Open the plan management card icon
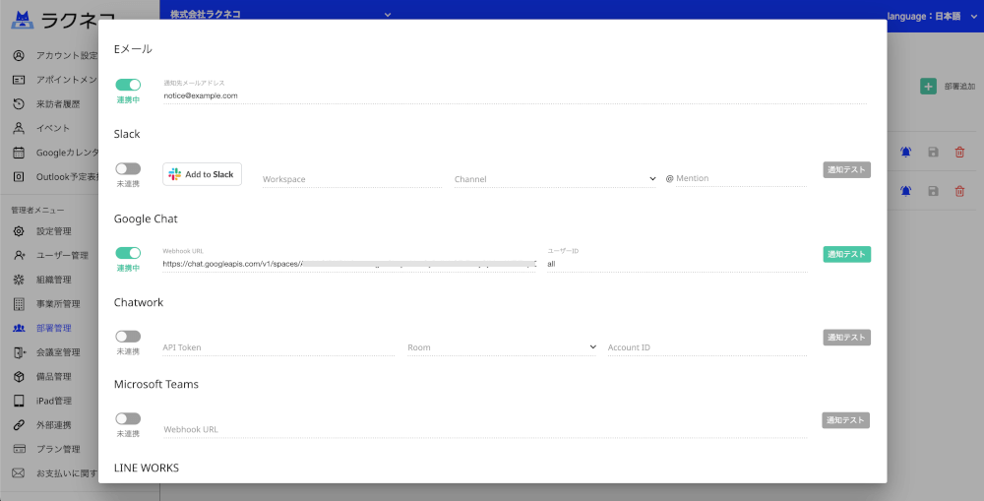The height and width of the screenshot is (501, 984). (19, 449)
